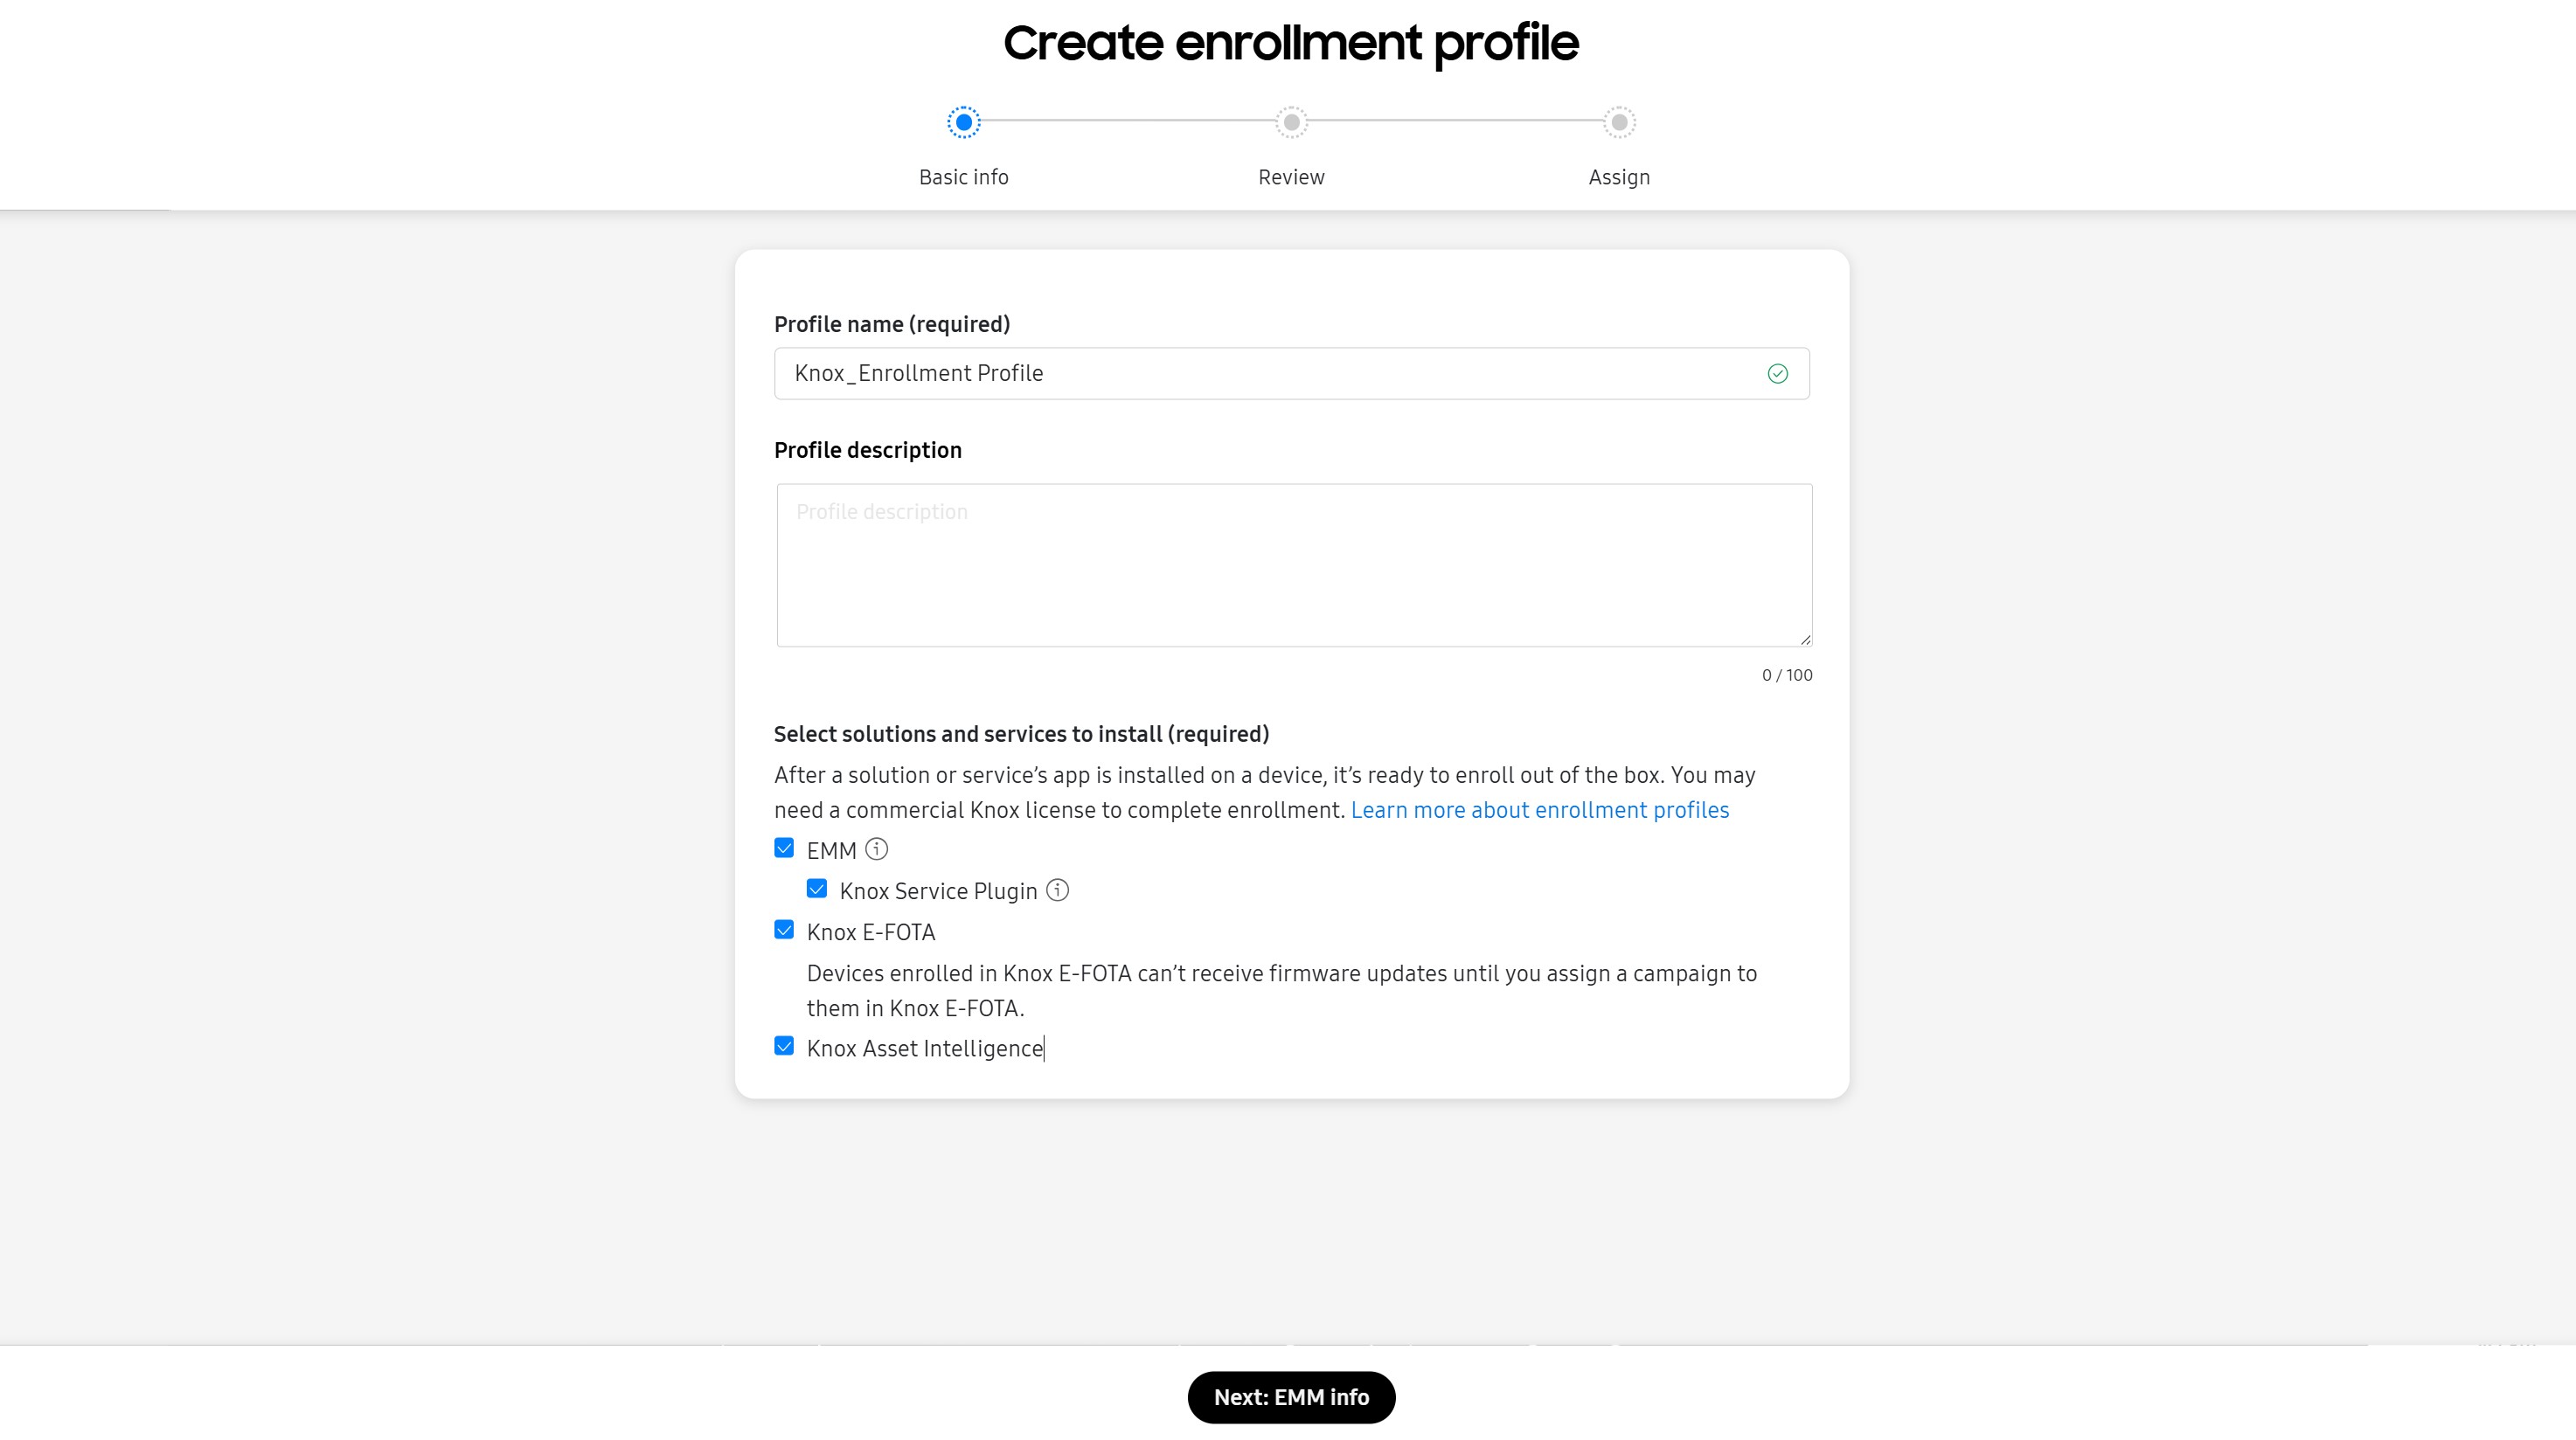Click the 0 / 100 character counter
2576x1440 pixels.
coord(1786,675)
